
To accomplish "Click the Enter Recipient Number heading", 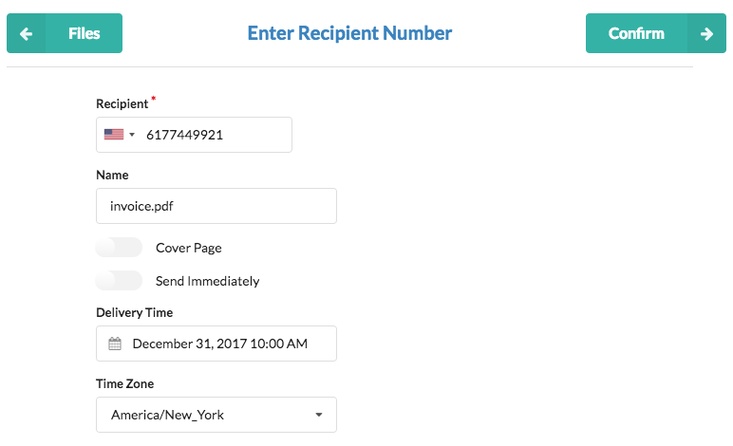I will point(349,33).
